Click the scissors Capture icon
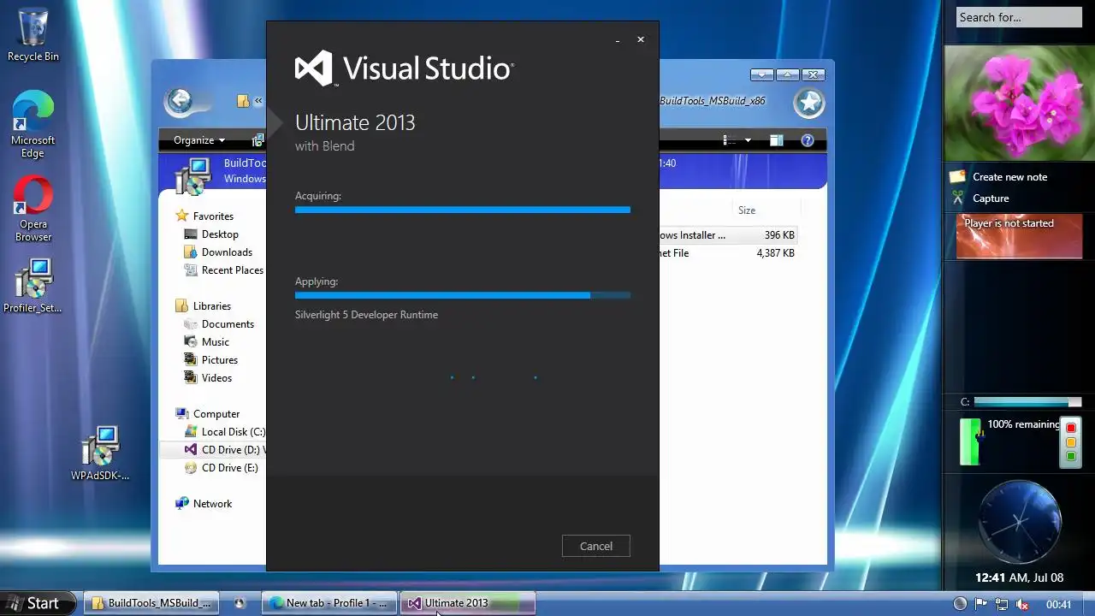1095x616 pixels. click(x=957, y=198)
